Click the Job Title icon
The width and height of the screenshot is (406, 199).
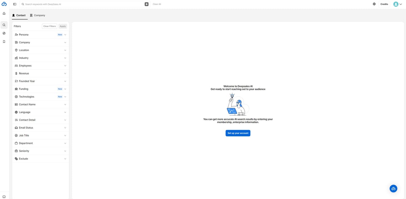(x=16, y=136)
